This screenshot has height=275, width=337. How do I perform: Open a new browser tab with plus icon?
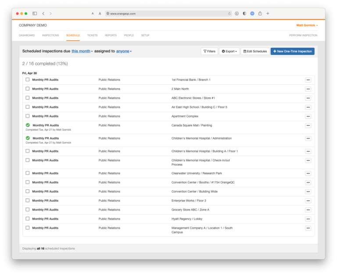pyautogui.click(x=268, y=14)
